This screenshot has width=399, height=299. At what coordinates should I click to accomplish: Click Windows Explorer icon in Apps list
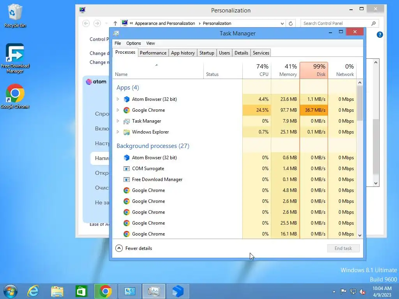coord(127,132)
